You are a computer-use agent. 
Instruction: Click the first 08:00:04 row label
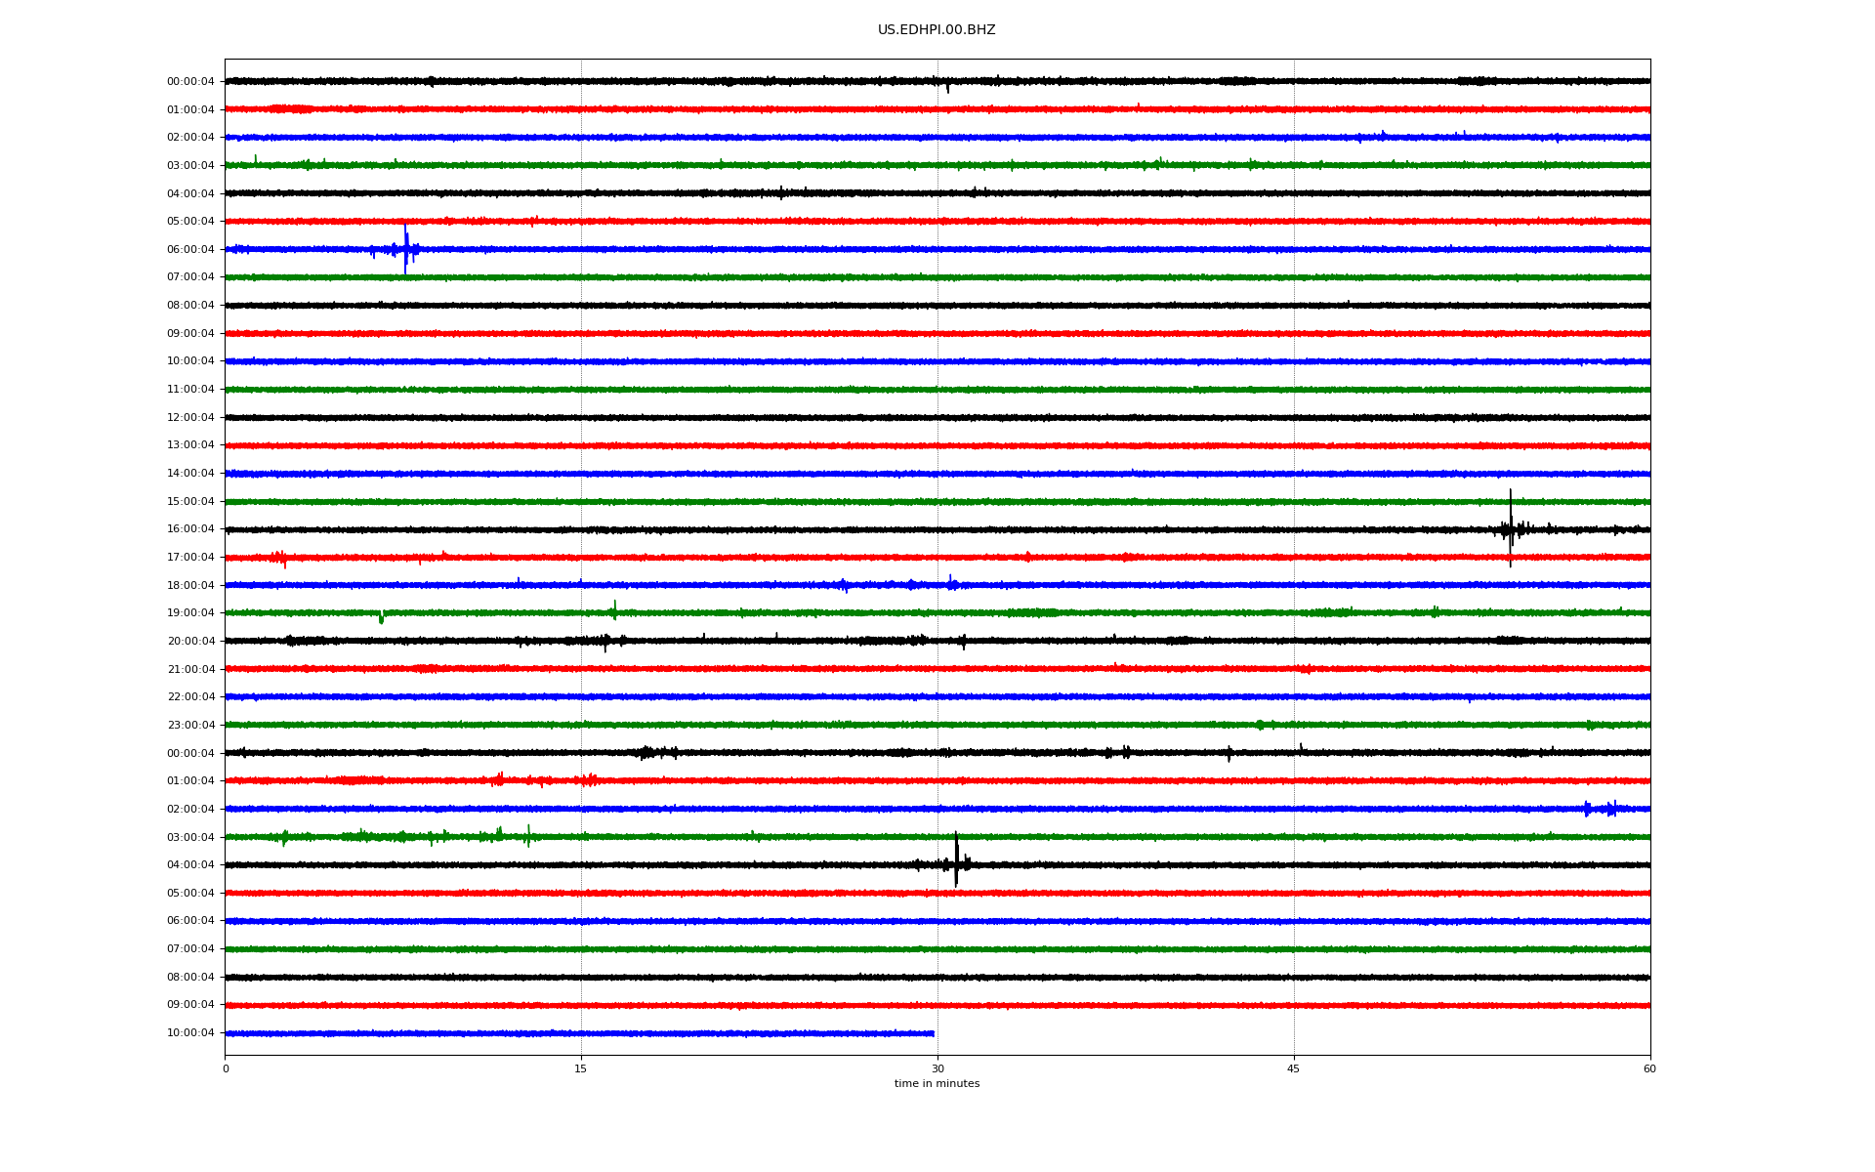click(x=190, y=306)
